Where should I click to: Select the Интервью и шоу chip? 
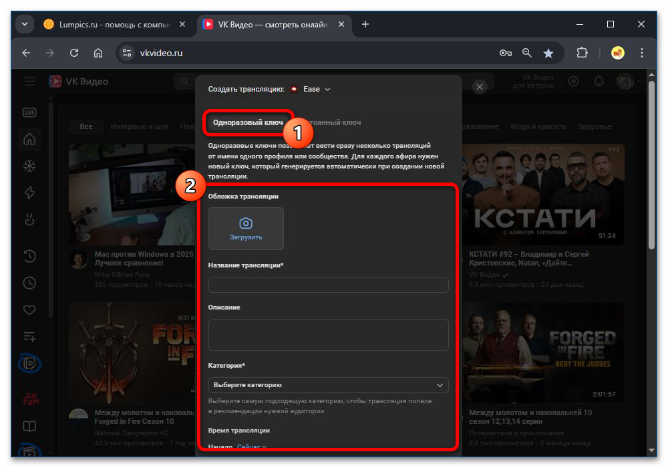(140, 126)
